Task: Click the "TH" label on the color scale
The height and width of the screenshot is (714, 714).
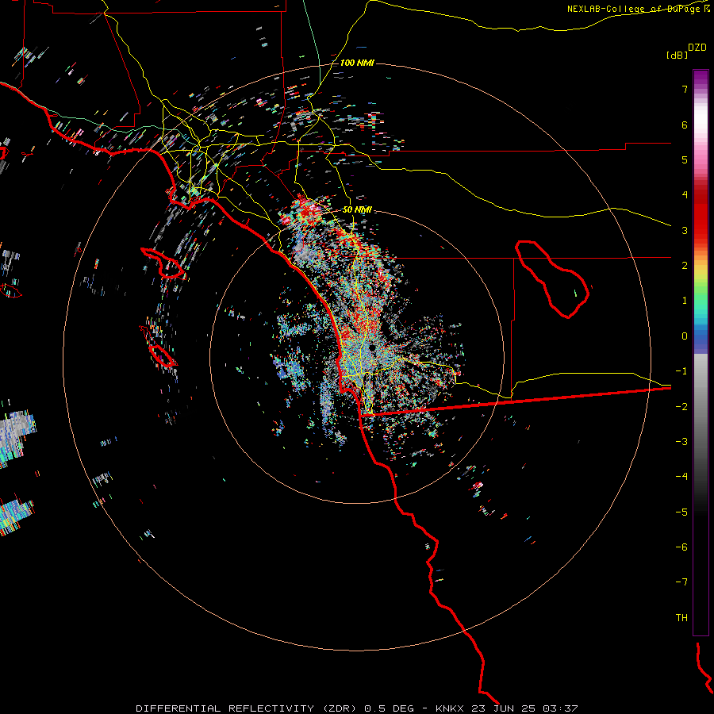Action: [x=681, y=617]
